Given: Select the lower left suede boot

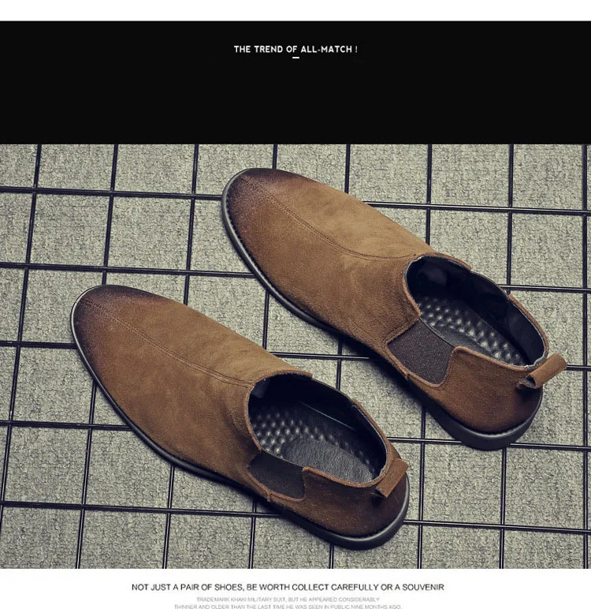Looking at the screenshot, I should (x=240, y=416).
